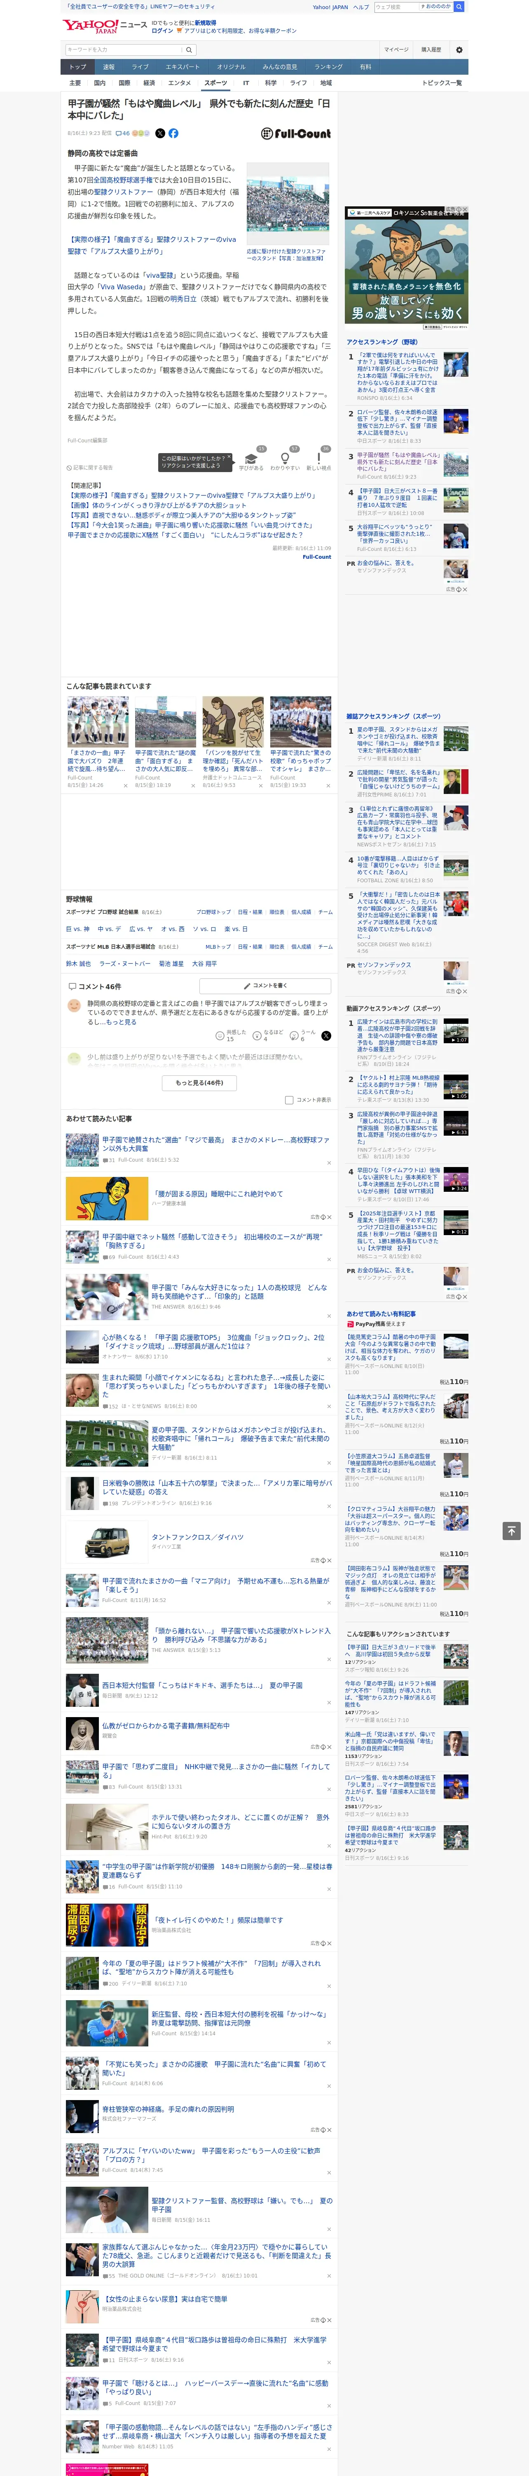Image resolution: width=529 pixels, height=2476 pixels.
Task: Open 【画像】 related article about チア
Action: (157, 505)
